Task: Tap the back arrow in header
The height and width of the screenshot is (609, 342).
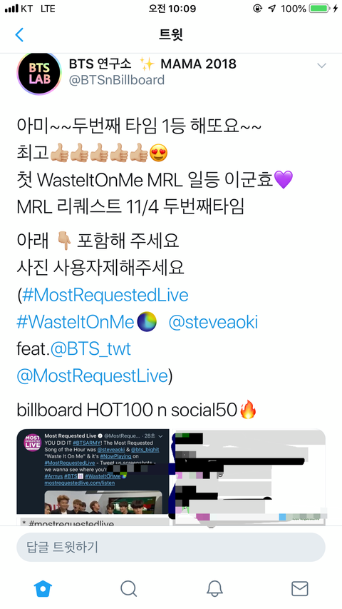Action: [x=19, y=34]
